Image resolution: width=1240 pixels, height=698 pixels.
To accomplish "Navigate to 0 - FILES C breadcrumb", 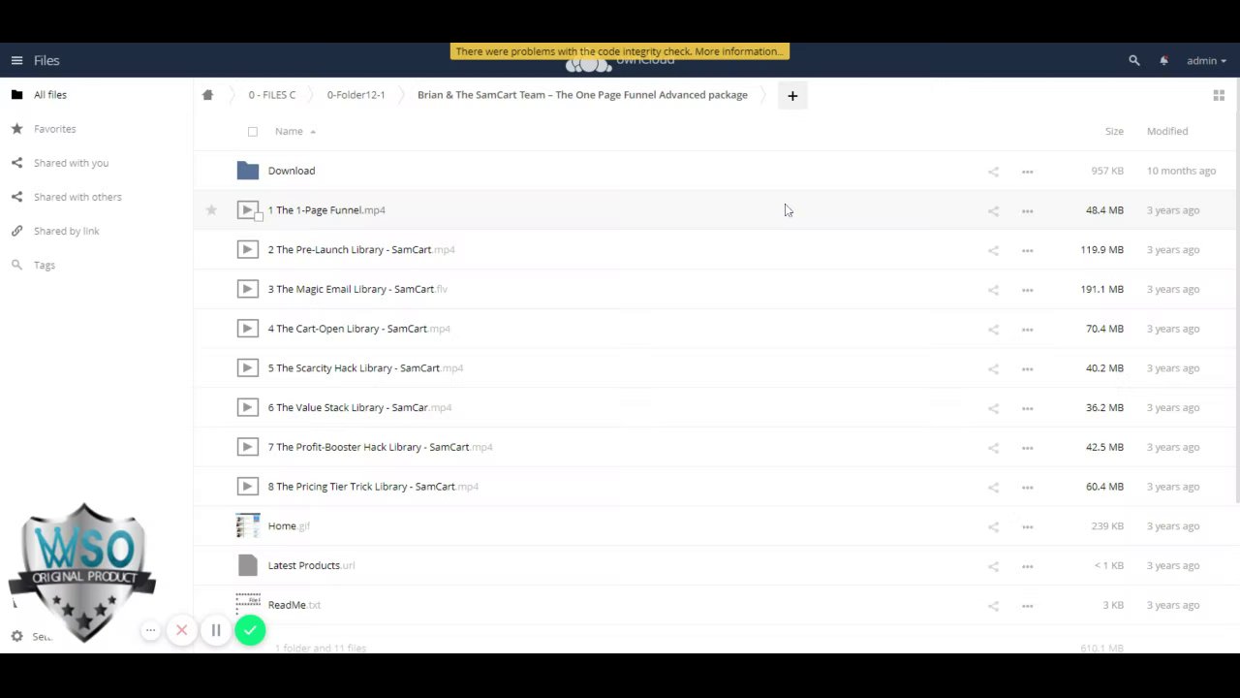I will 272,95.
